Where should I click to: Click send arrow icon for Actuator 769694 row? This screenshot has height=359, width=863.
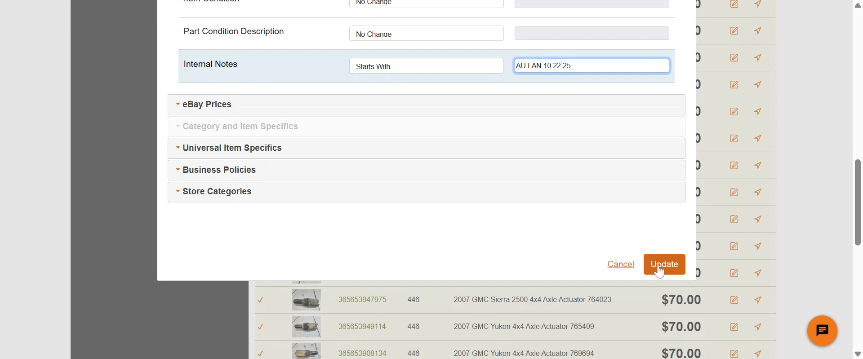[758, 354]
